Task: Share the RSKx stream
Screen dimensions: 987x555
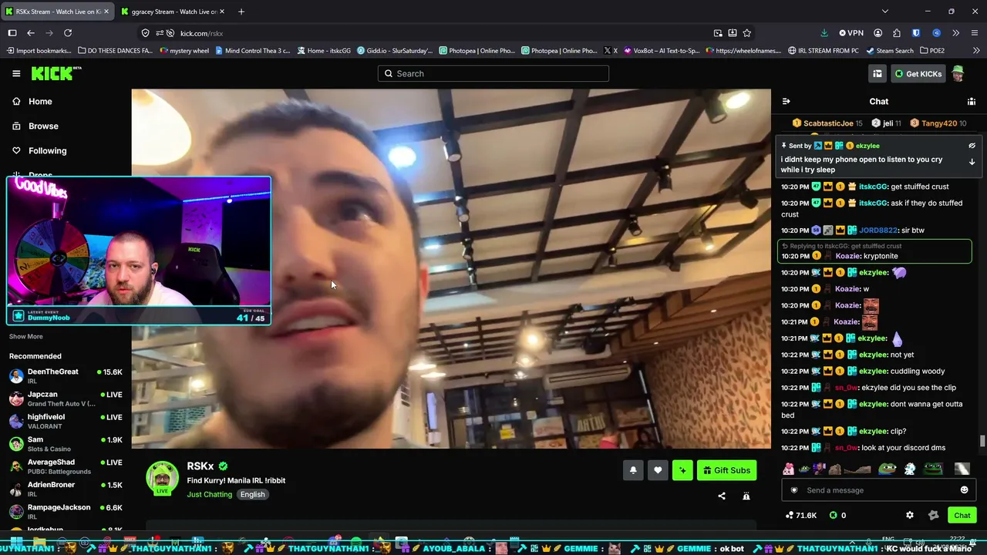Action: (x=722, y=496)
